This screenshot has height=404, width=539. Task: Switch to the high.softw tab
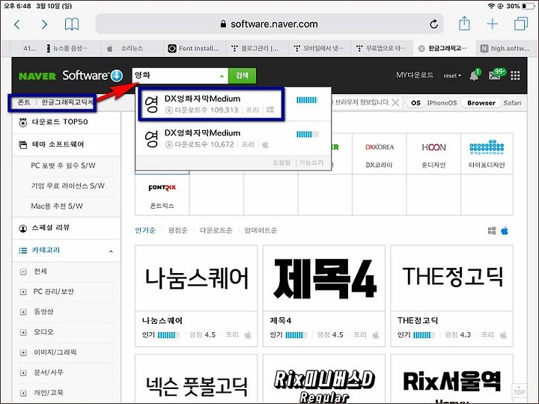click(x=505, y=49)
